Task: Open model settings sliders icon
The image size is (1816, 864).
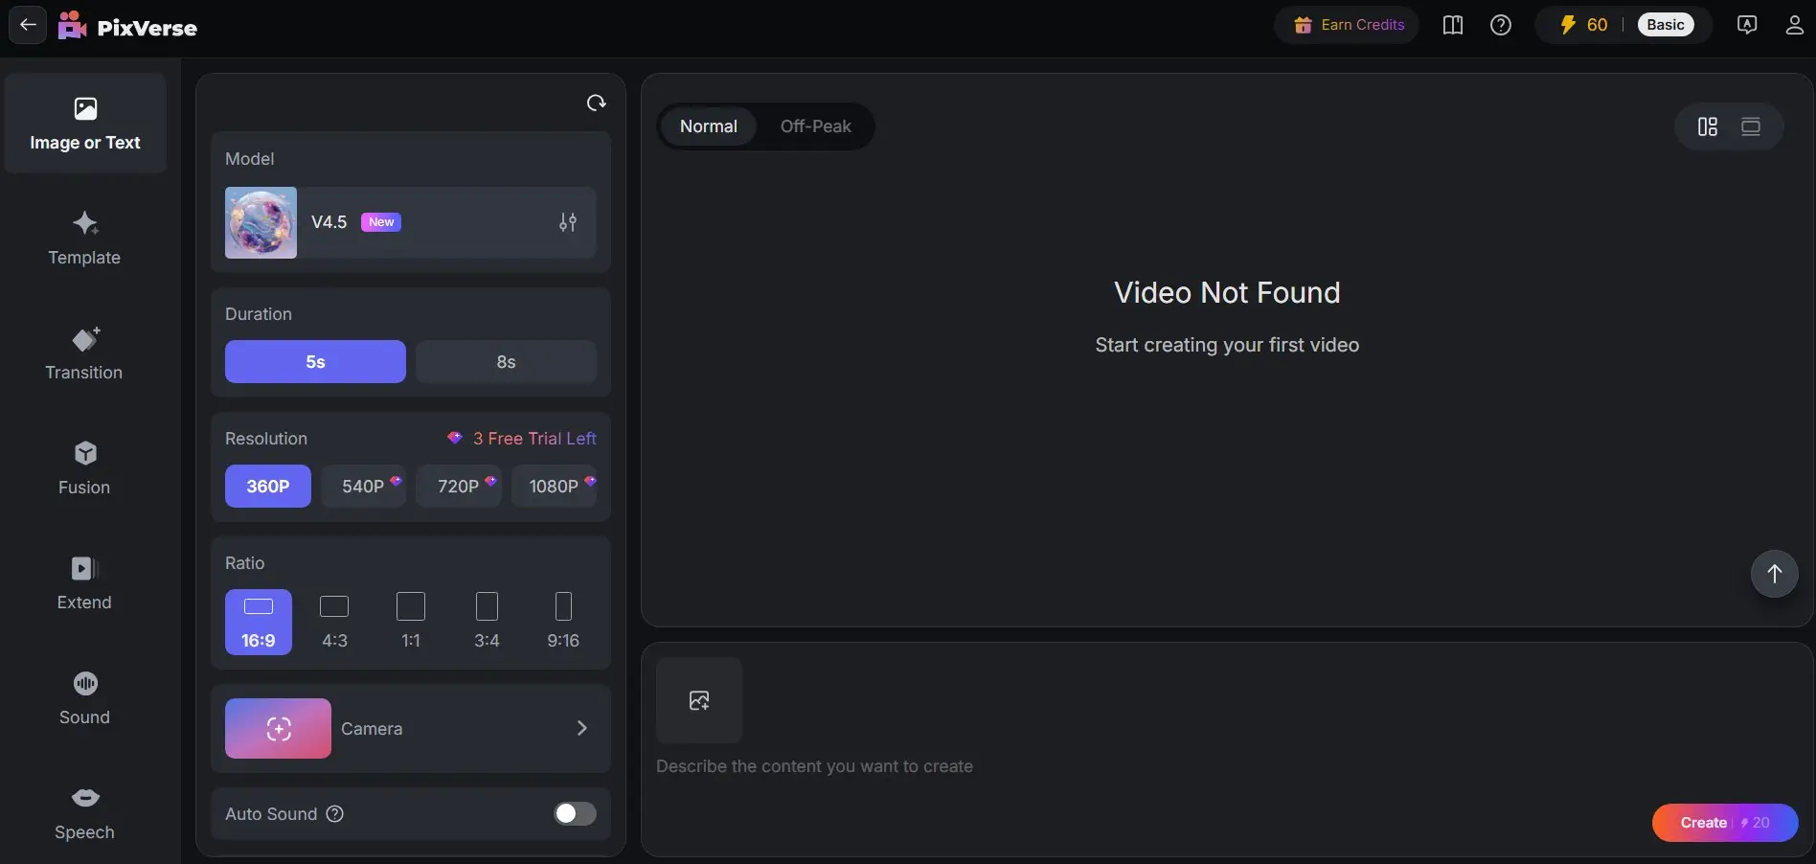Action: 568,222
